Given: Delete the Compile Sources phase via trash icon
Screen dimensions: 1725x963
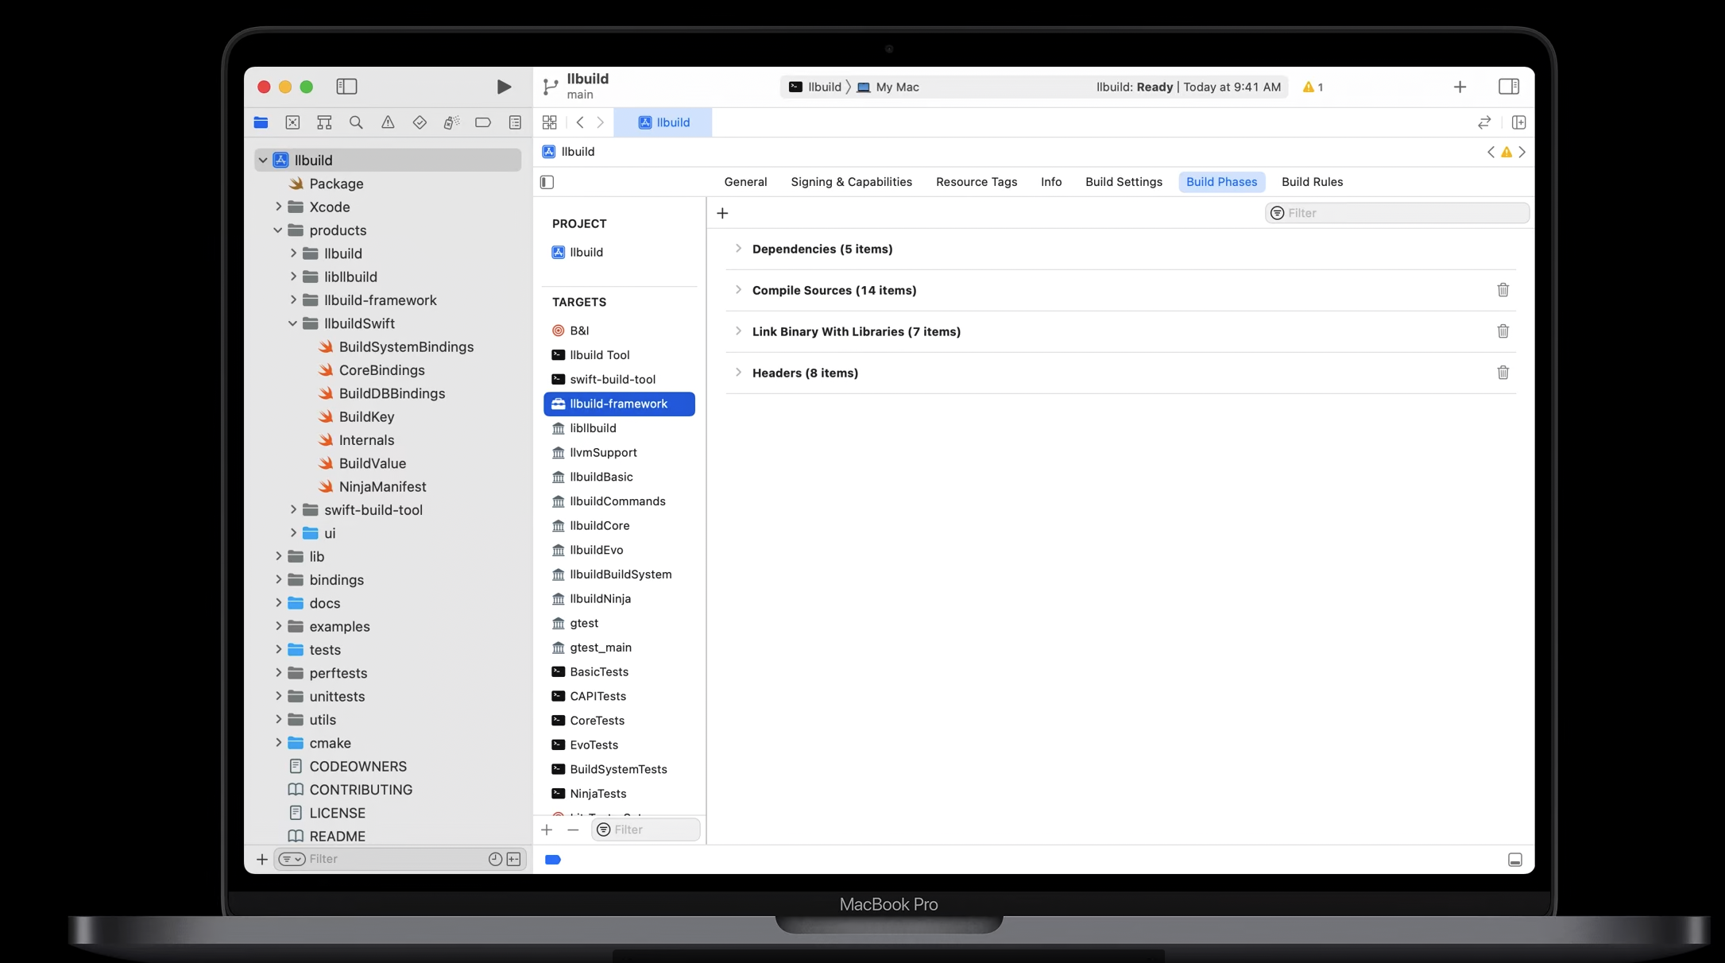Looking at the screenshot, I should point(1503,290).
